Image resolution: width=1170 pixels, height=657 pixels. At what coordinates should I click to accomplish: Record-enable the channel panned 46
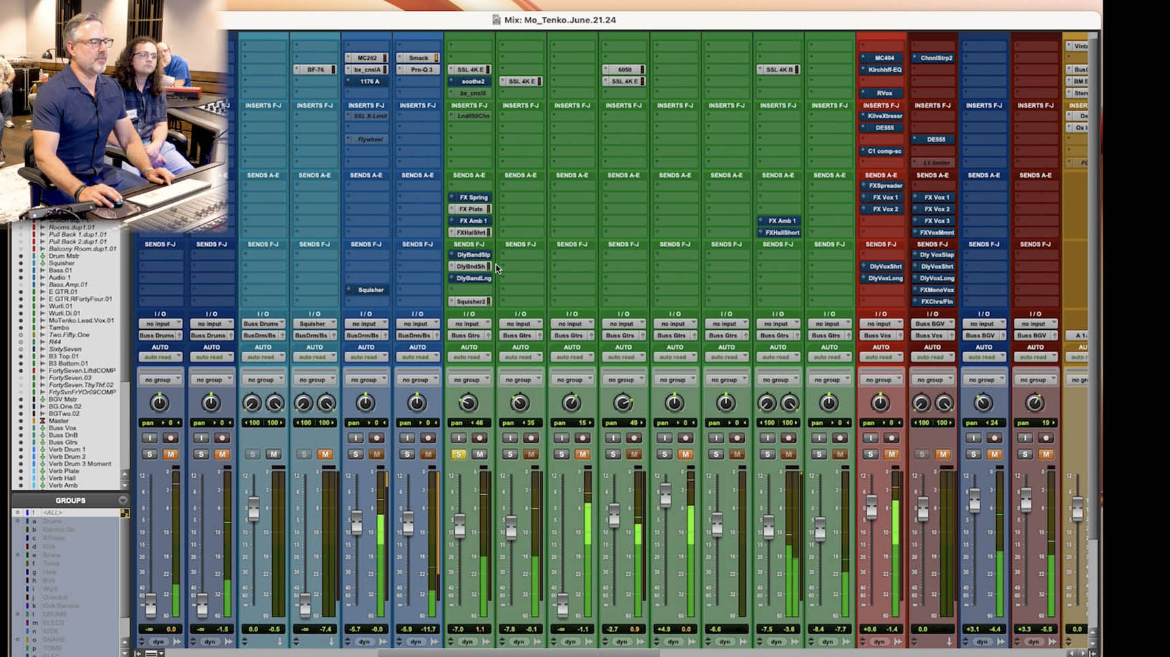click(x=479, y=438)
